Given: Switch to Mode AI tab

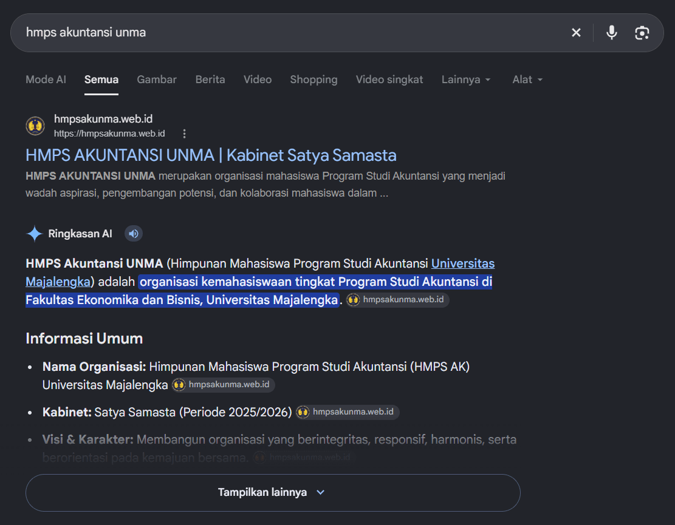Looking at the screenshot, I should coord(46,80).
